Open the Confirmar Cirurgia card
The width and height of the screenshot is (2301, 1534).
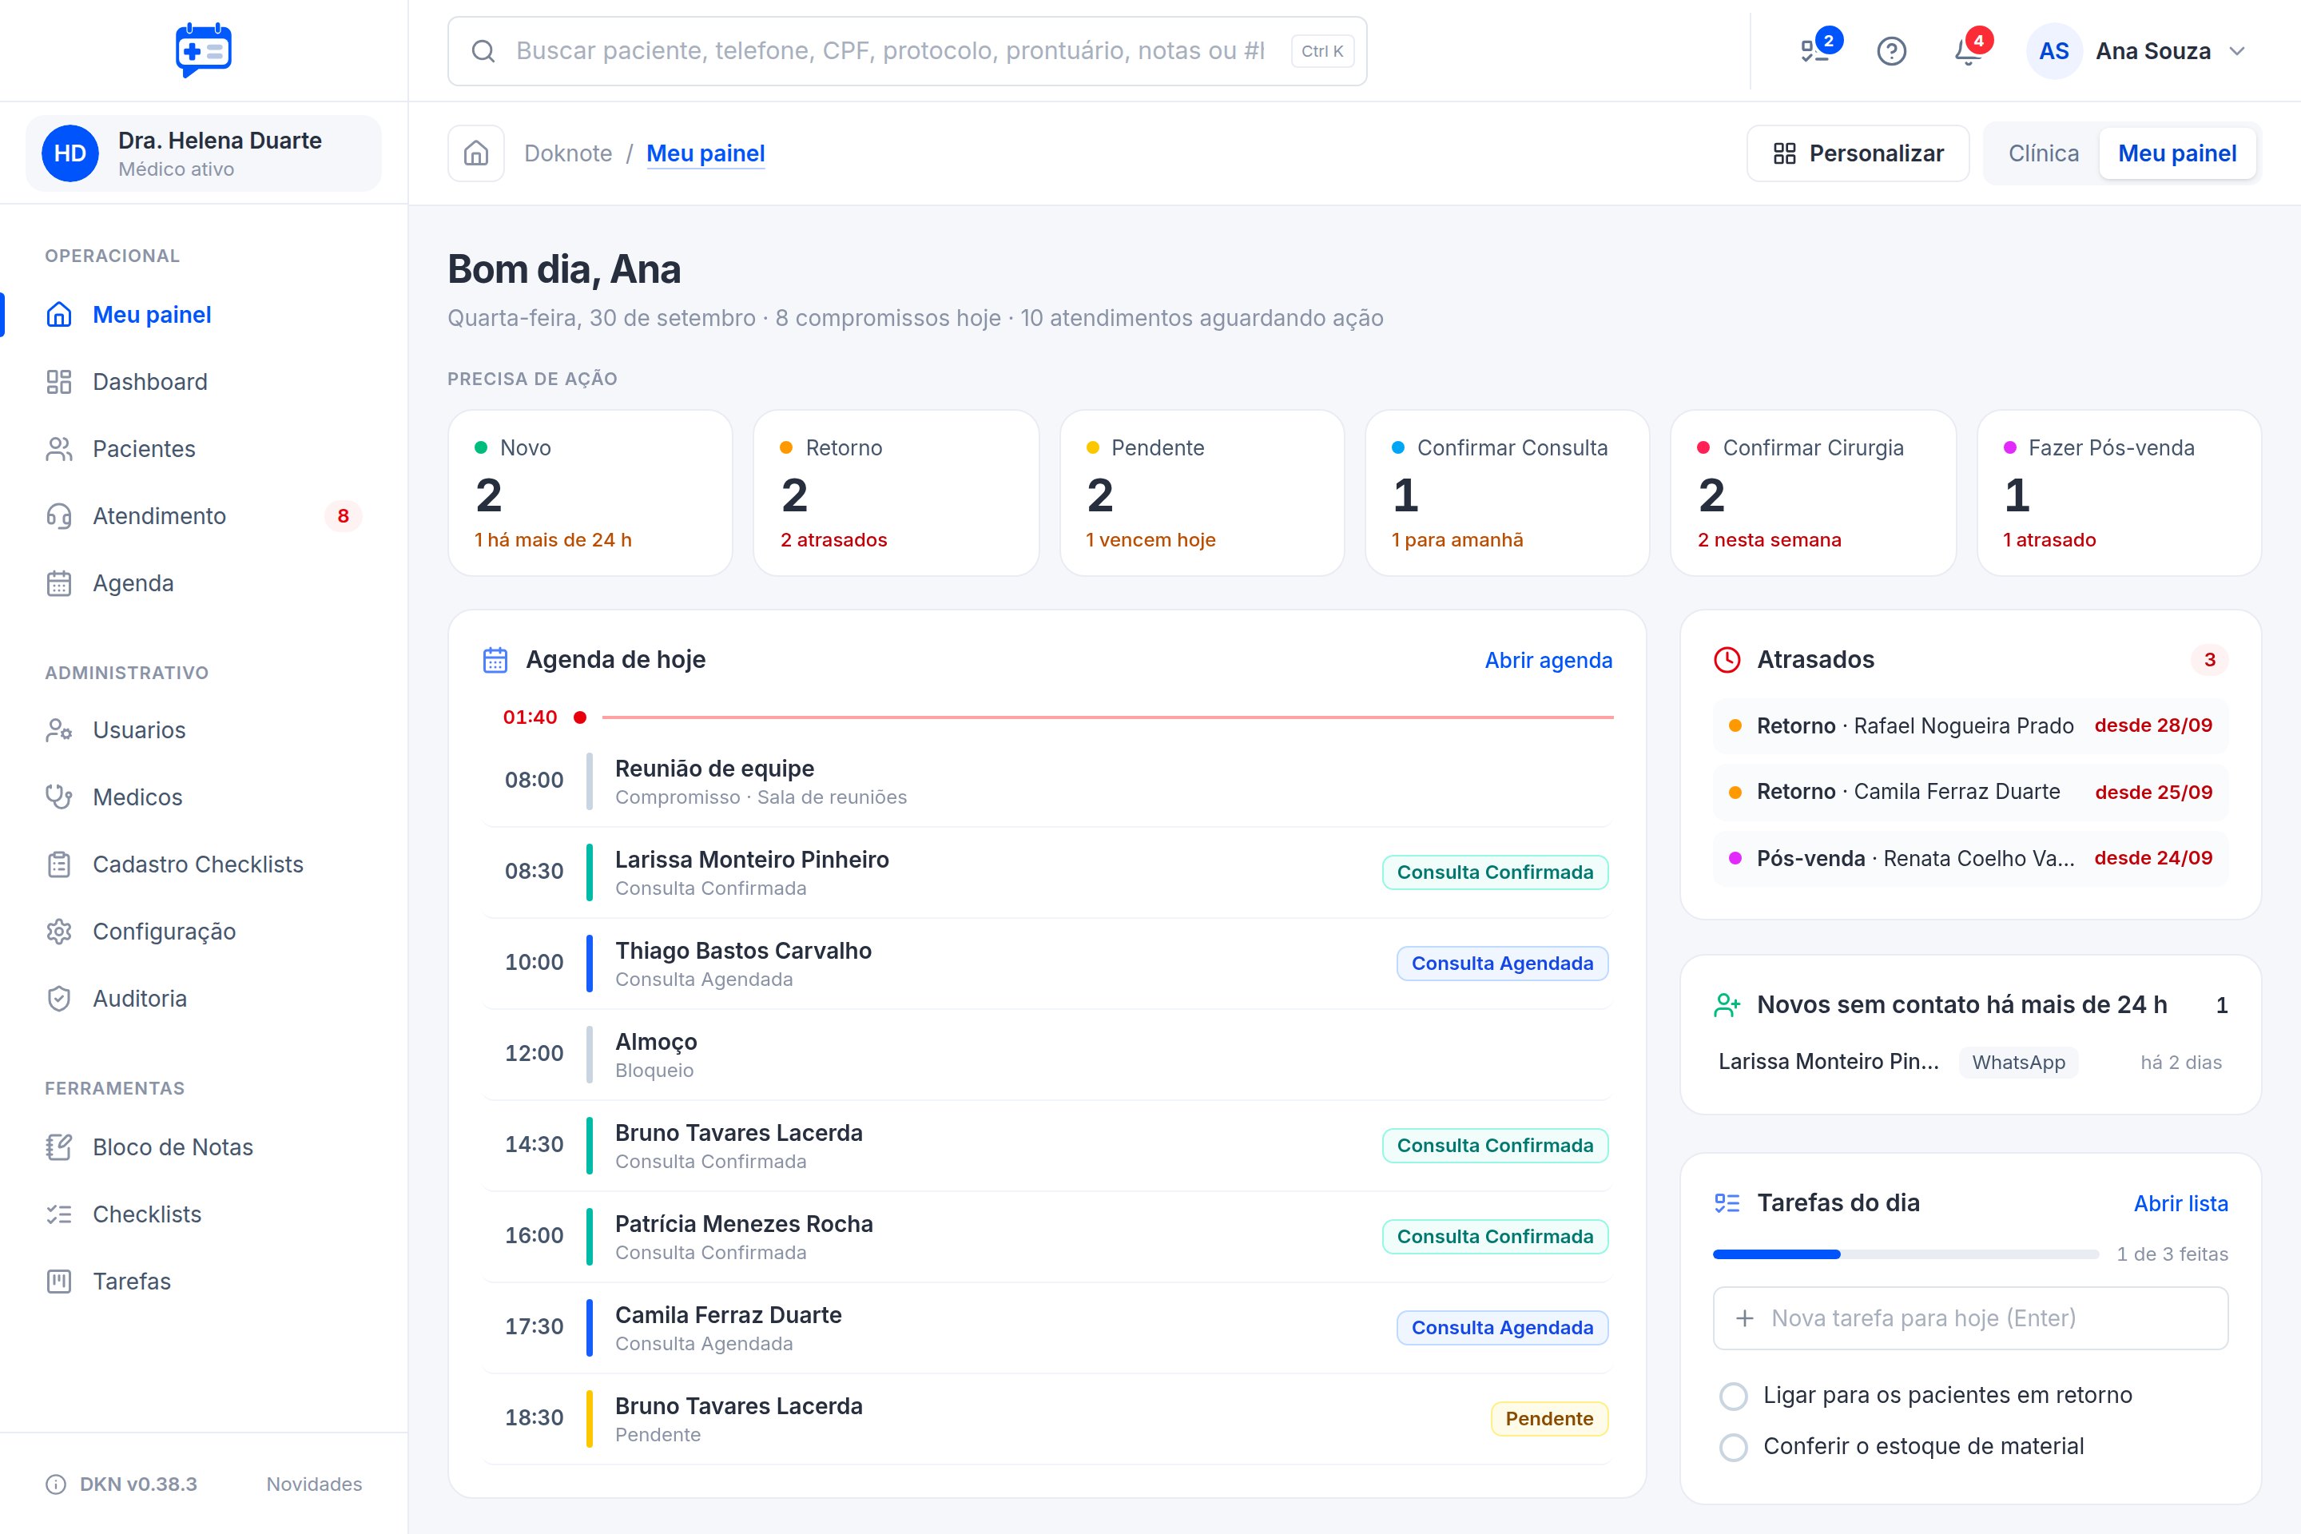[1813, 493]
